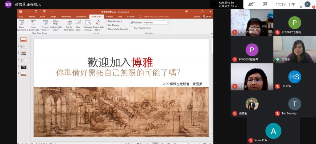Switch to the Insert tab
The height and width of the screenshot is (144, 316).
coord(42,17)
